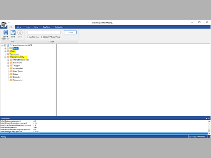
Task: Click the Select Database icon
Action: pos(6,33)
